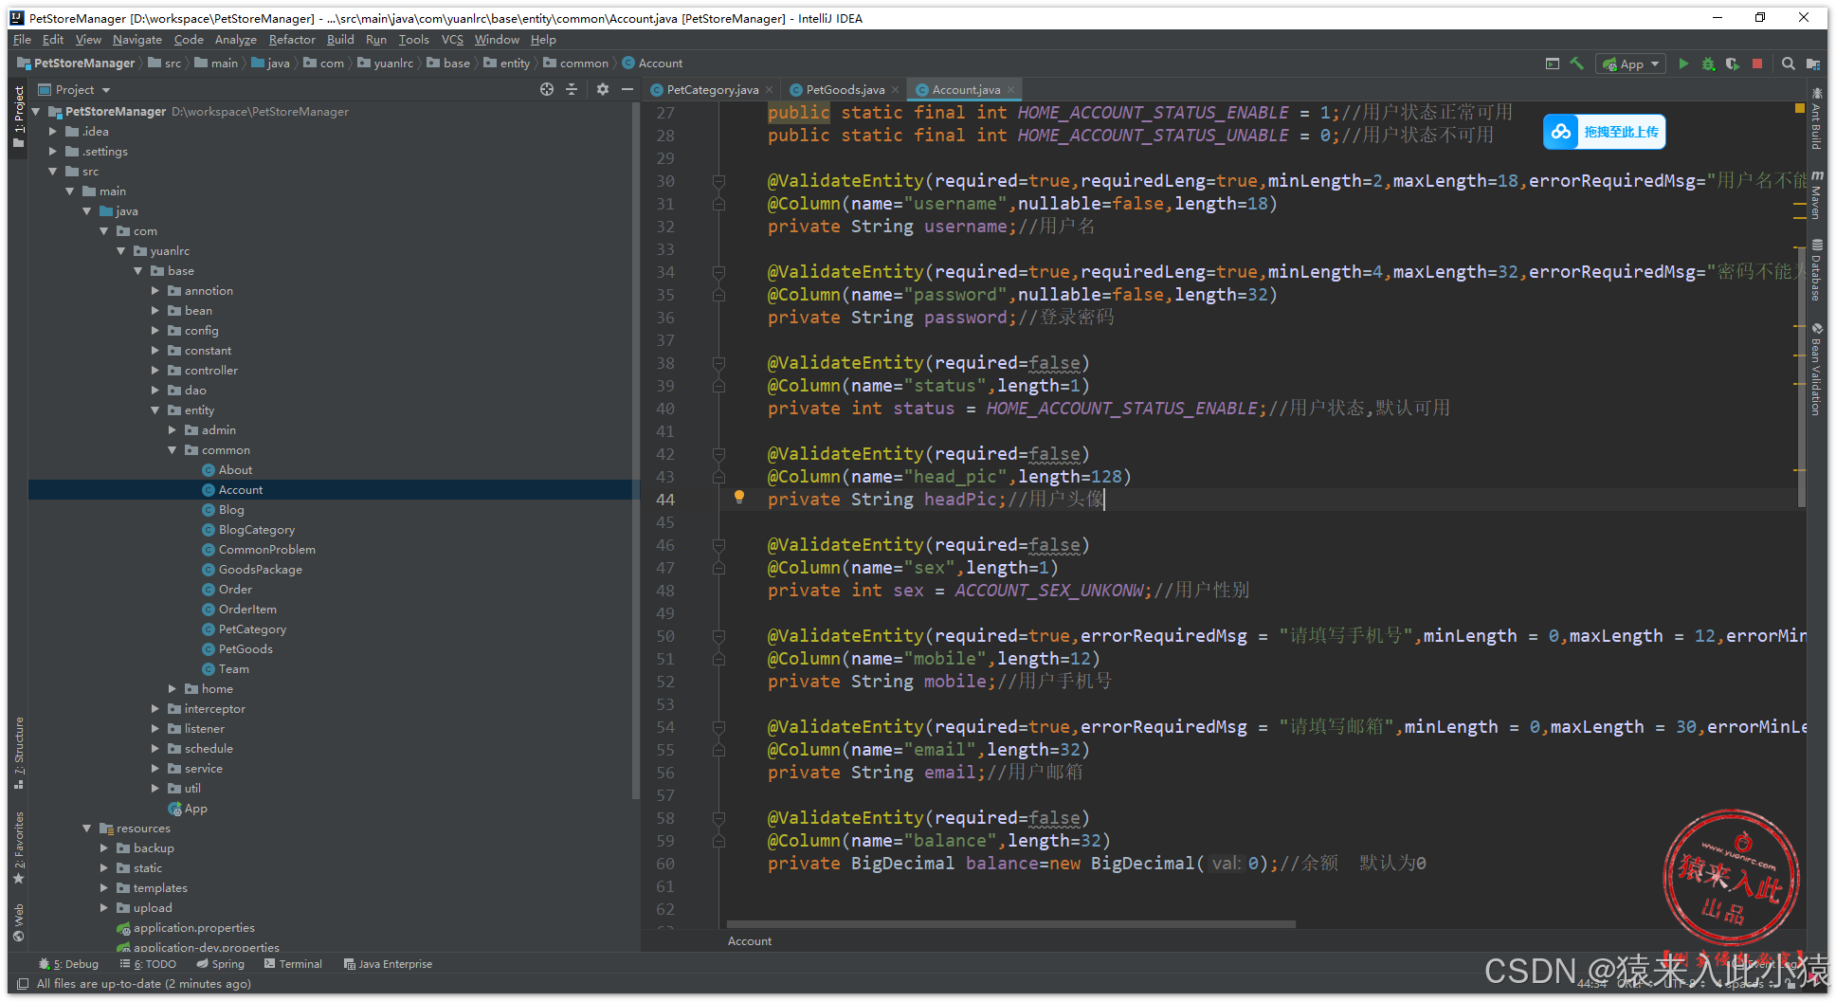Viewport: 1836px width, 1002px height.
Task: Select the OrderItem class in tree
Action: click(x=247, y=610)
